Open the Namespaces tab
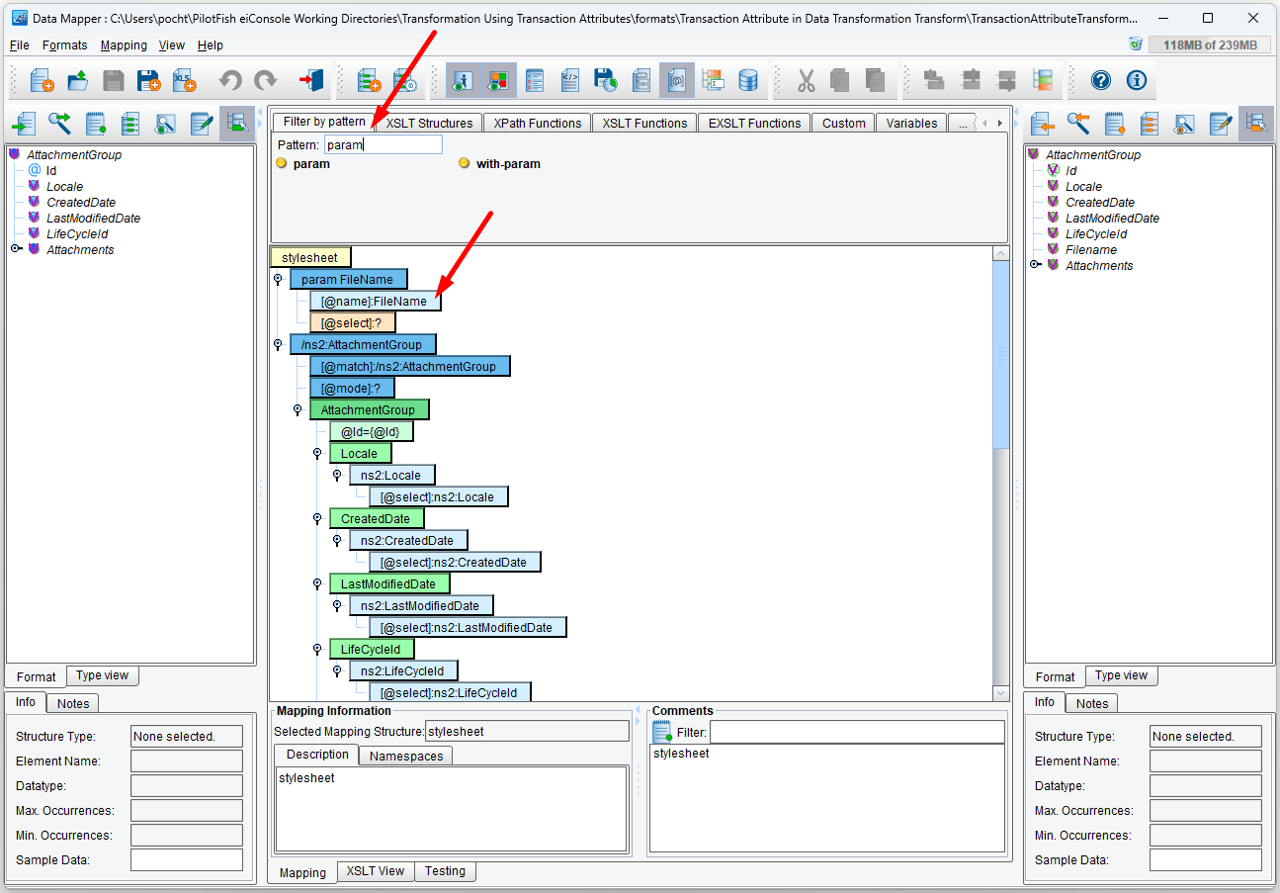This screenshot has height=893, width=1280. pyautogui.click(x=405, y=756)
